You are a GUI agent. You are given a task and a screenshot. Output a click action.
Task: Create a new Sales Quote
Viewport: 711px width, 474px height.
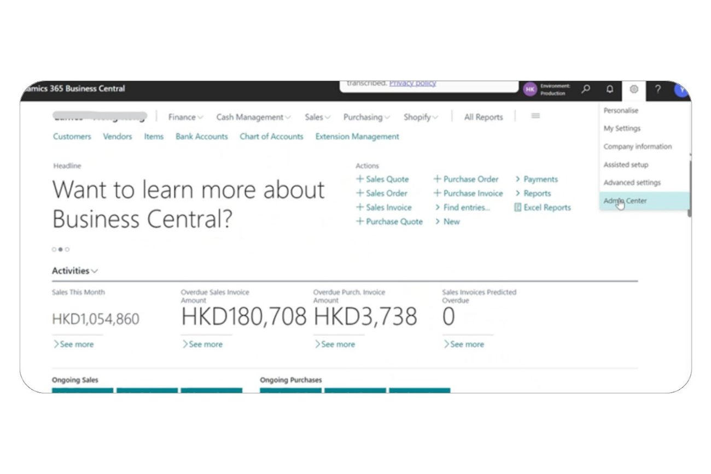382,179
